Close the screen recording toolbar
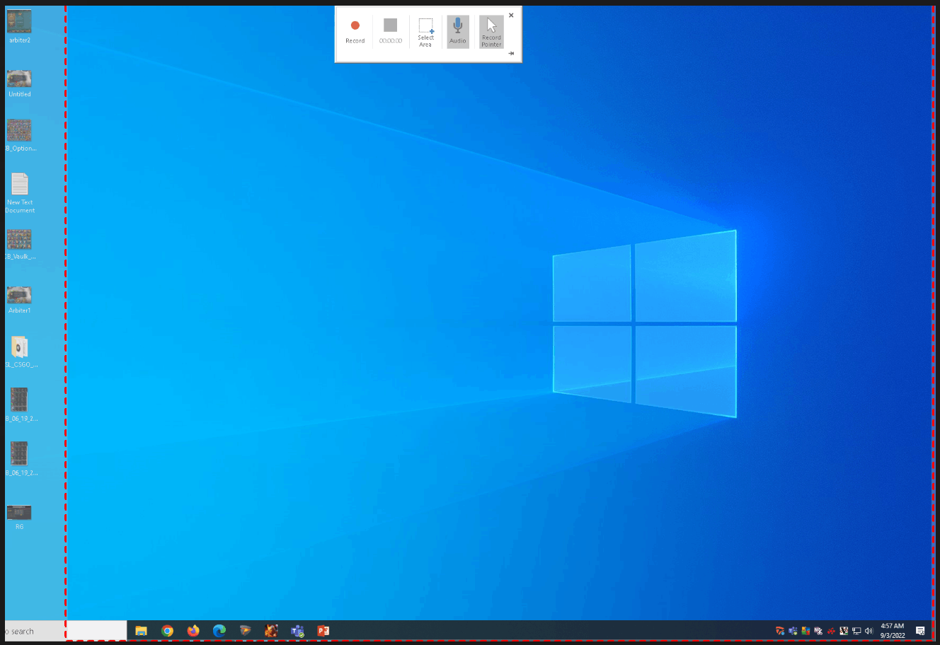 (x=511, y=15)
